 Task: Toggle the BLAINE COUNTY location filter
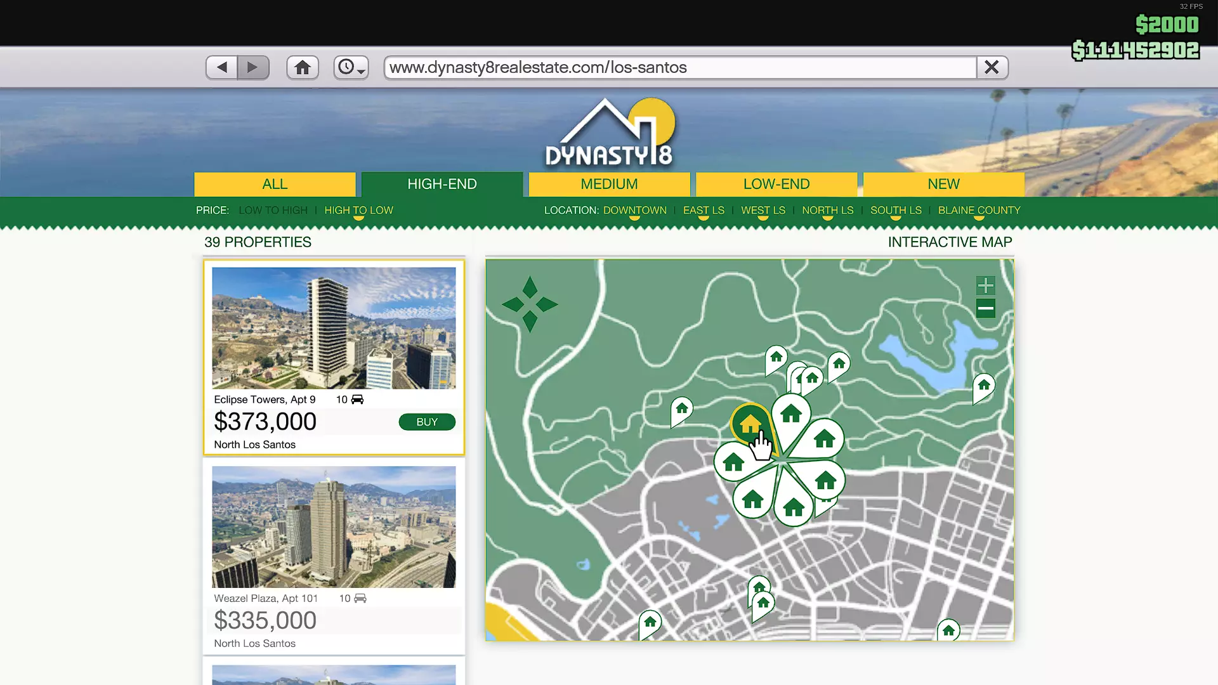[x=979, y=210]
